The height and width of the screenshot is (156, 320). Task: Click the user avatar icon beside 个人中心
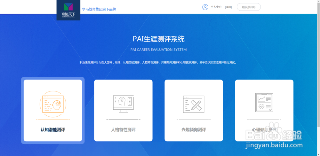[x=205, y=7]
